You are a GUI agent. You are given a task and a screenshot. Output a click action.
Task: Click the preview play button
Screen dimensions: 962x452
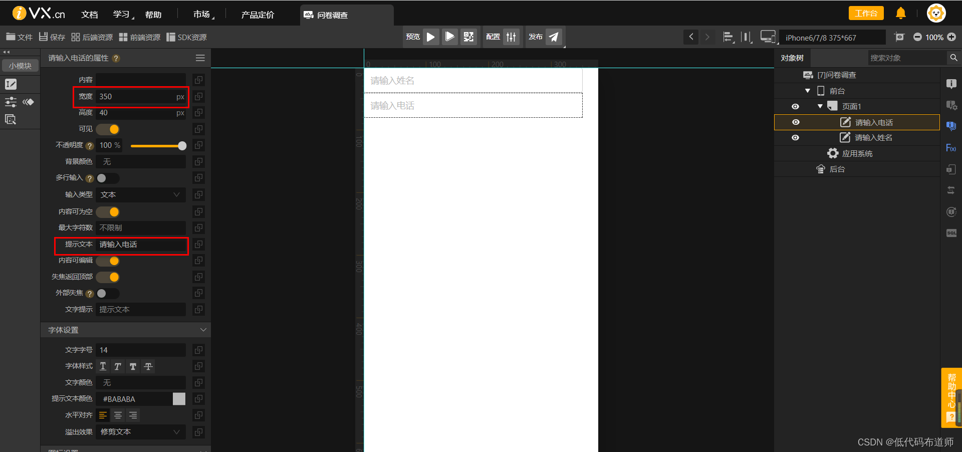point(430,37)
